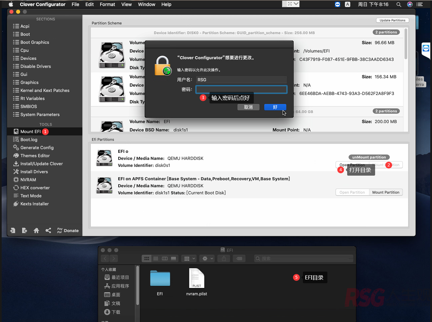Click Open Partition for disk0s1
432x322 pixels.
click(352, 165)
